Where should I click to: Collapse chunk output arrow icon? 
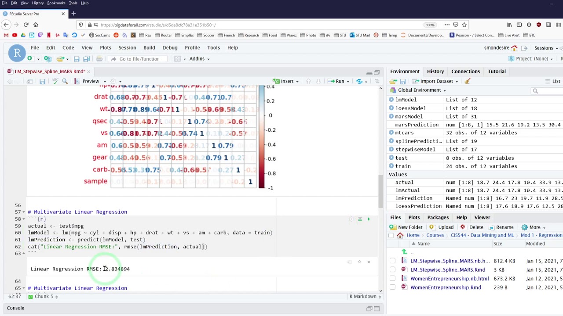tap(359, 262)
